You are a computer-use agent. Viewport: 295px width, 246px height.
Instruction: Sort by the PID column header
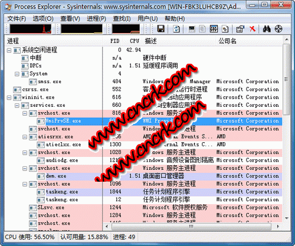[x=113, y=41]
